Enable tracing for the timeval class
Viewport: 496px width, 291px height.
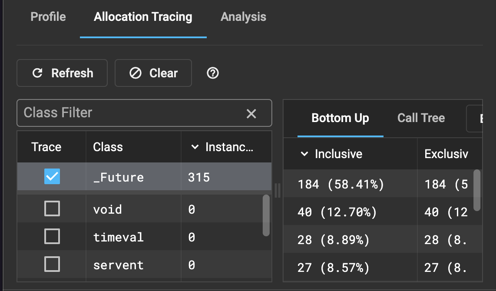click(x=51, y=237)
